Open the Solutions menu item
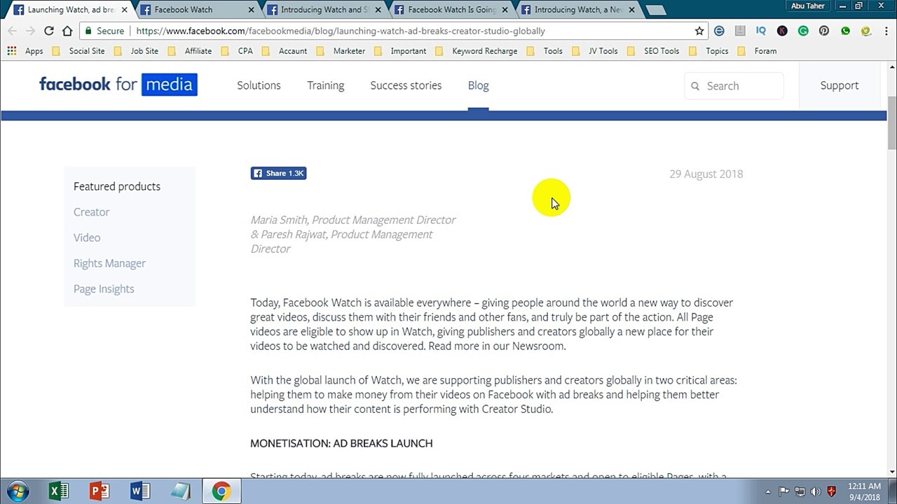897x504 pixels. coord(259,85)
